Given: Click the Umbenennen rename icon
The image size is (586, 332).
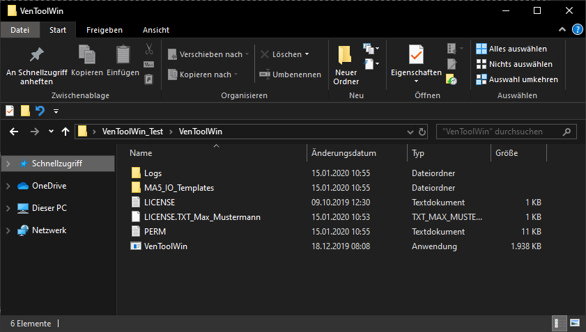Looking at the screenshot, I should tap(265, 74).
